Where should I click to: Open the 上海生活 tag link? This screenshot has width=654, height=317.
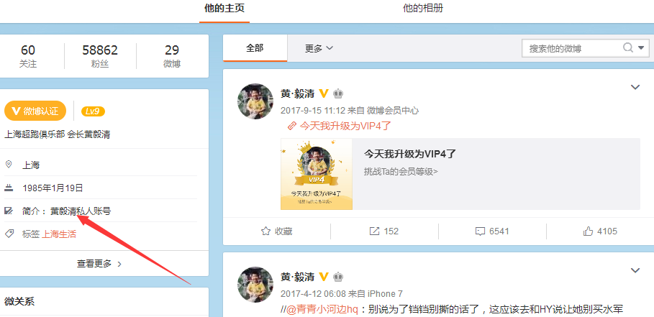(59, 234)
